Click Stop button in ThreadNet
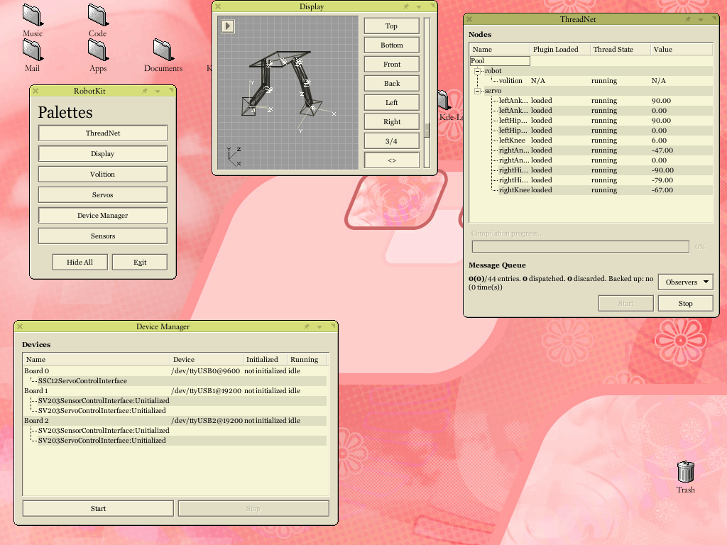Image resolution: width=727 pixels, height=545 pixels. pyautogui.click(x=685, y=304)
